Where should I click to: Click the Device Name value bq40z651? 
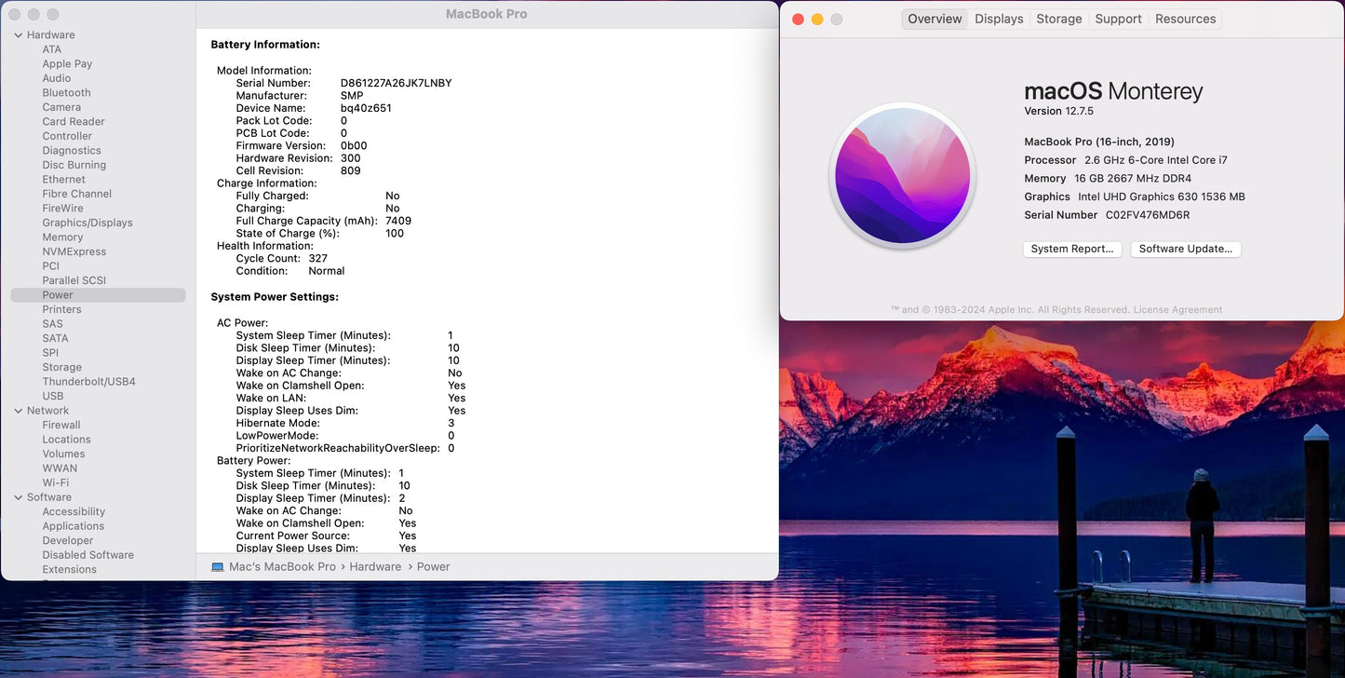[x=366, y=108]
